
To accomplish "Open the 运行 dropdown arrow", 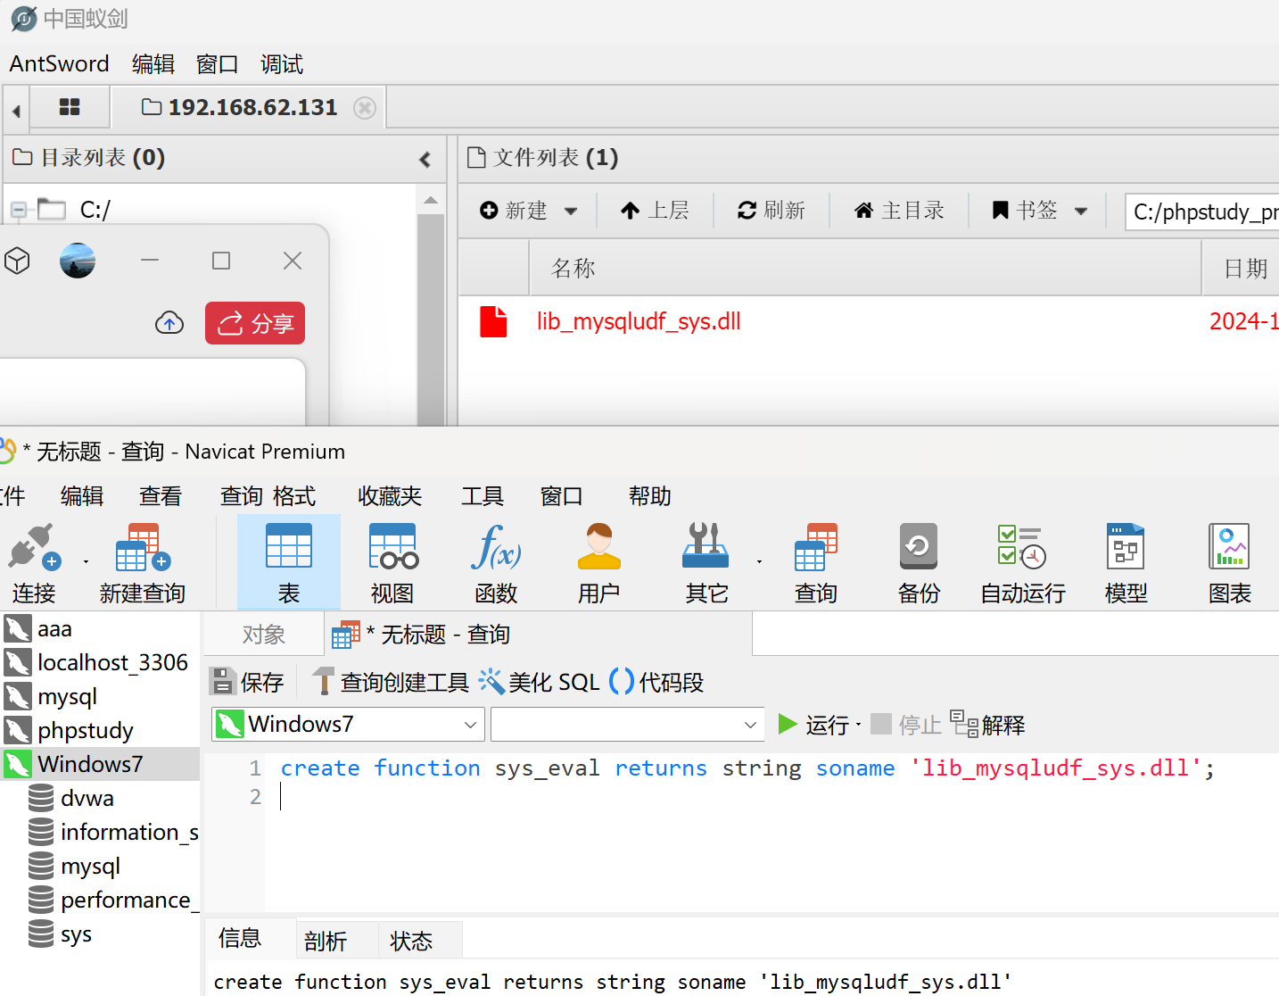I will point(859,725).
